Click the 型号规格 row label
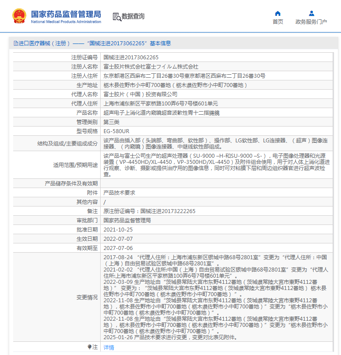The width and height of the screenshot is (341, 355). [x=87, y=131]
